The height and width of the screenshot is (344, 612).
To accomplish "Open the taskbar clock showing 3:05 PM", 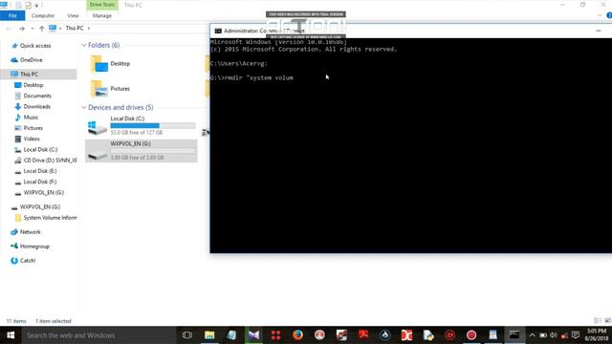I will click(x=597, y=335).
